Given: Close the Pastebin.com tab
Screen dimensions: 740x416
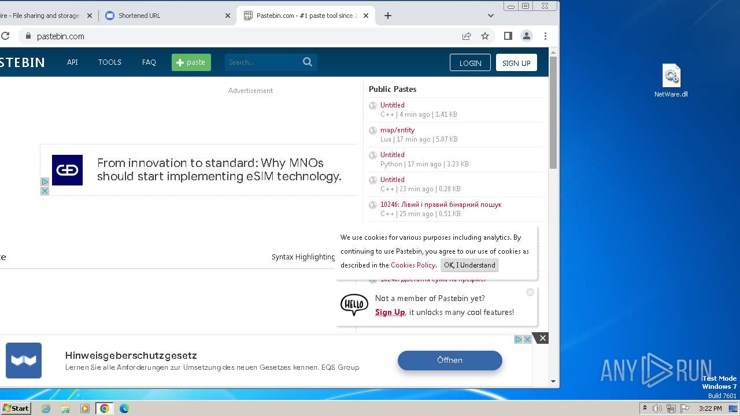Looking at the screenshot, I should pos(366,16).
